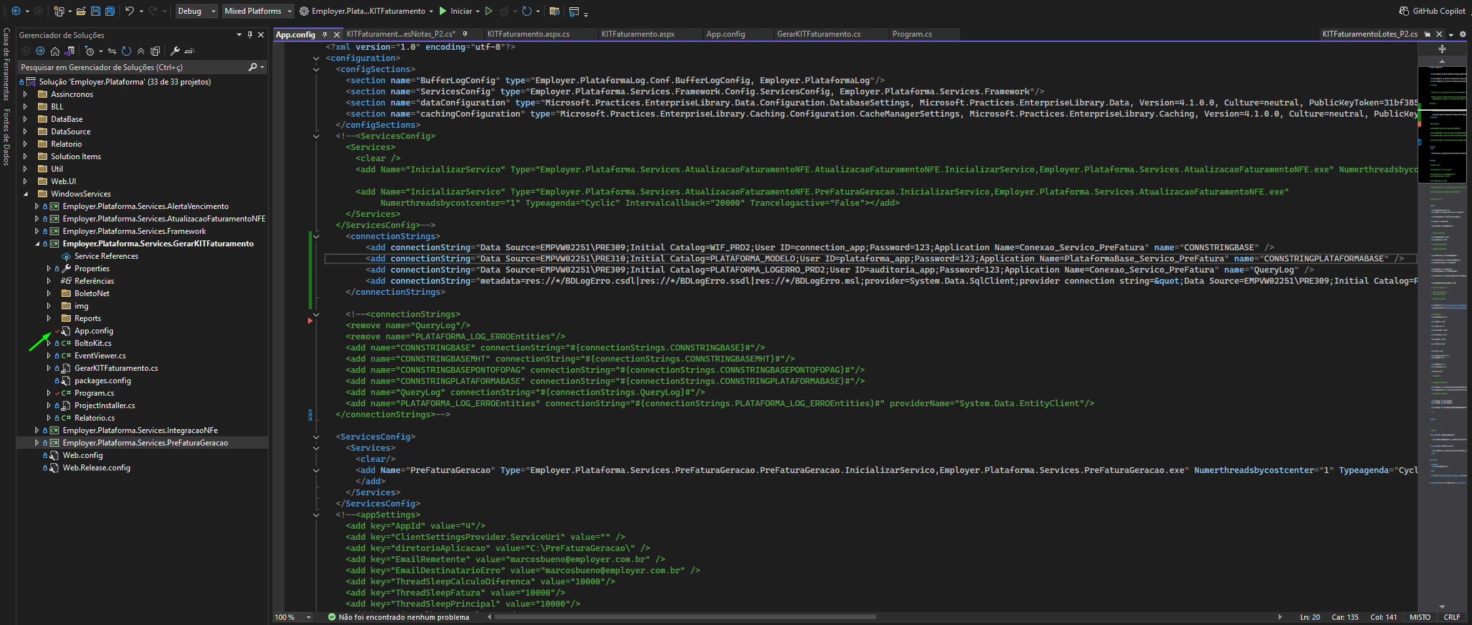The image size is (1472, 625).
Task: Click the blue restart/refresh toolbar icon
Action: [527, 11]
